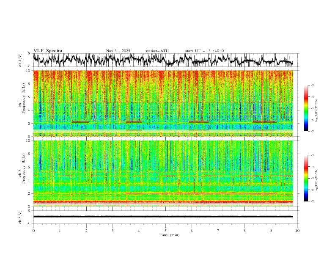Click the "ch.3(V)" axis label
The image size is (335, 259).
click(20, 217)
